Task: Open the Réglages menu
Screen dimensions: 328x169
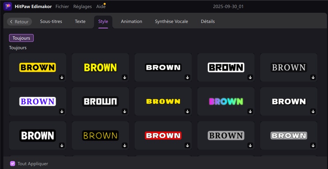Action: tap(82, 7)
